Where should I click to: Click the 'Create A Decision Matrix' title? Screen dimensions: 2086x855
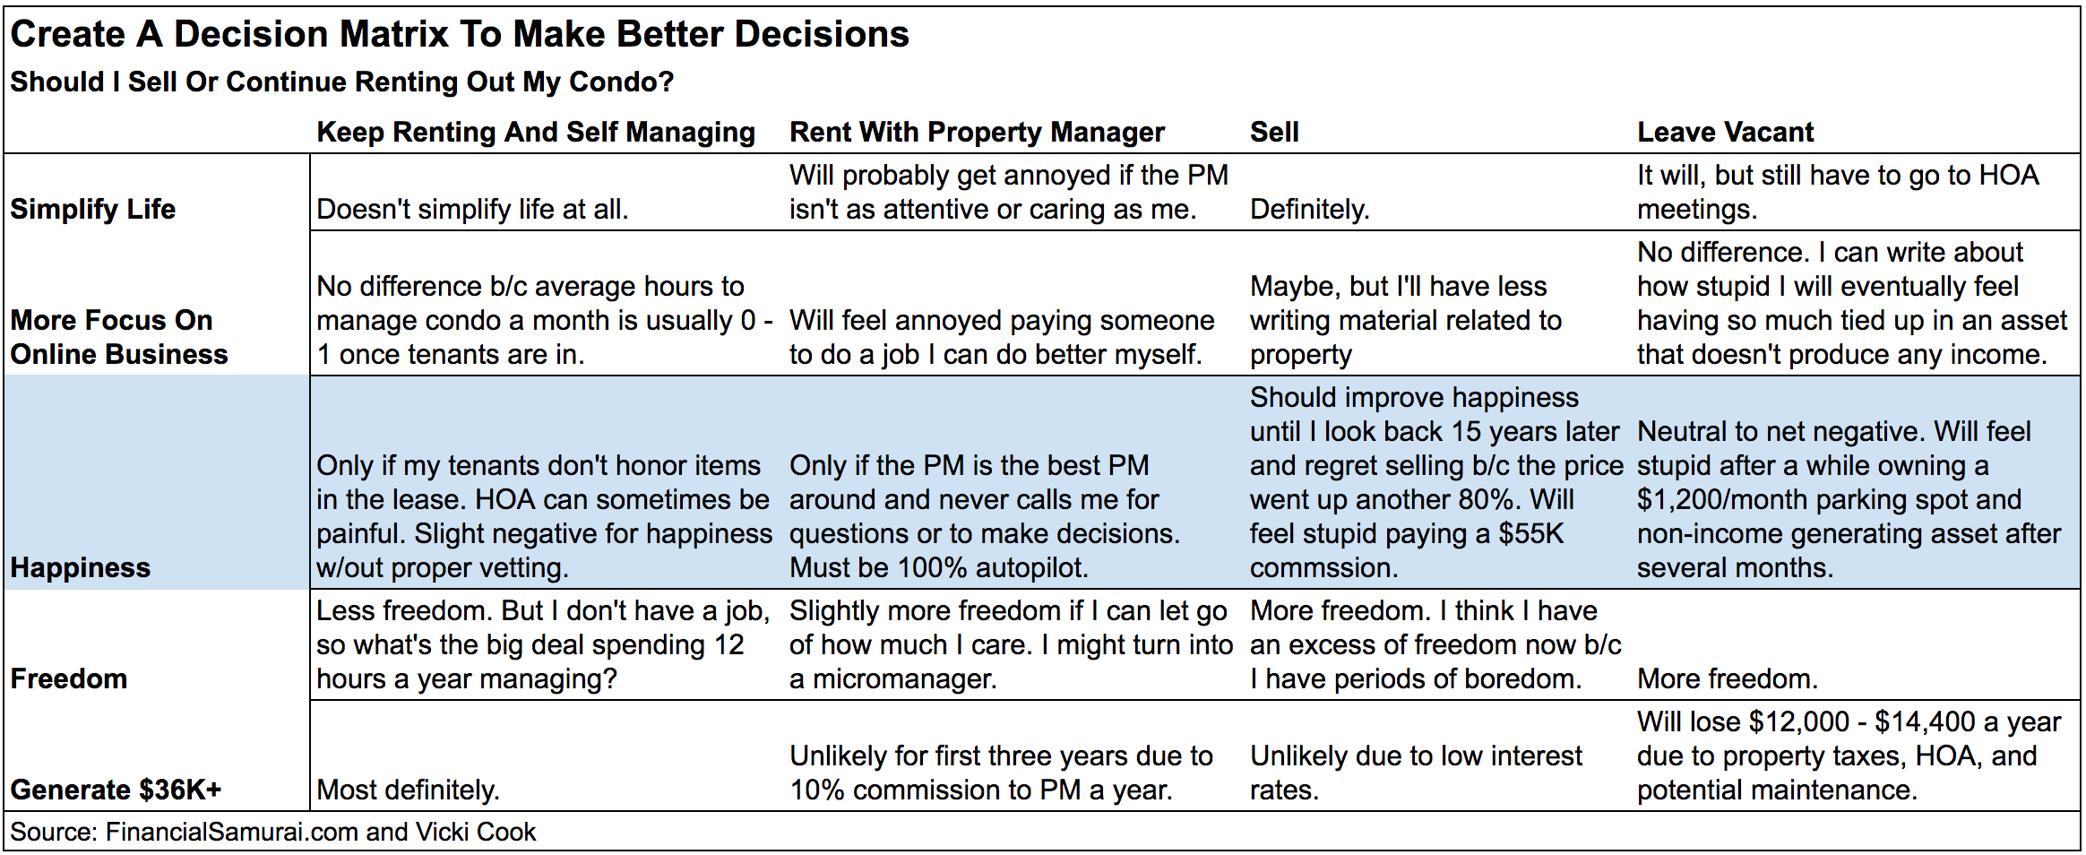(x=460, y=35)
